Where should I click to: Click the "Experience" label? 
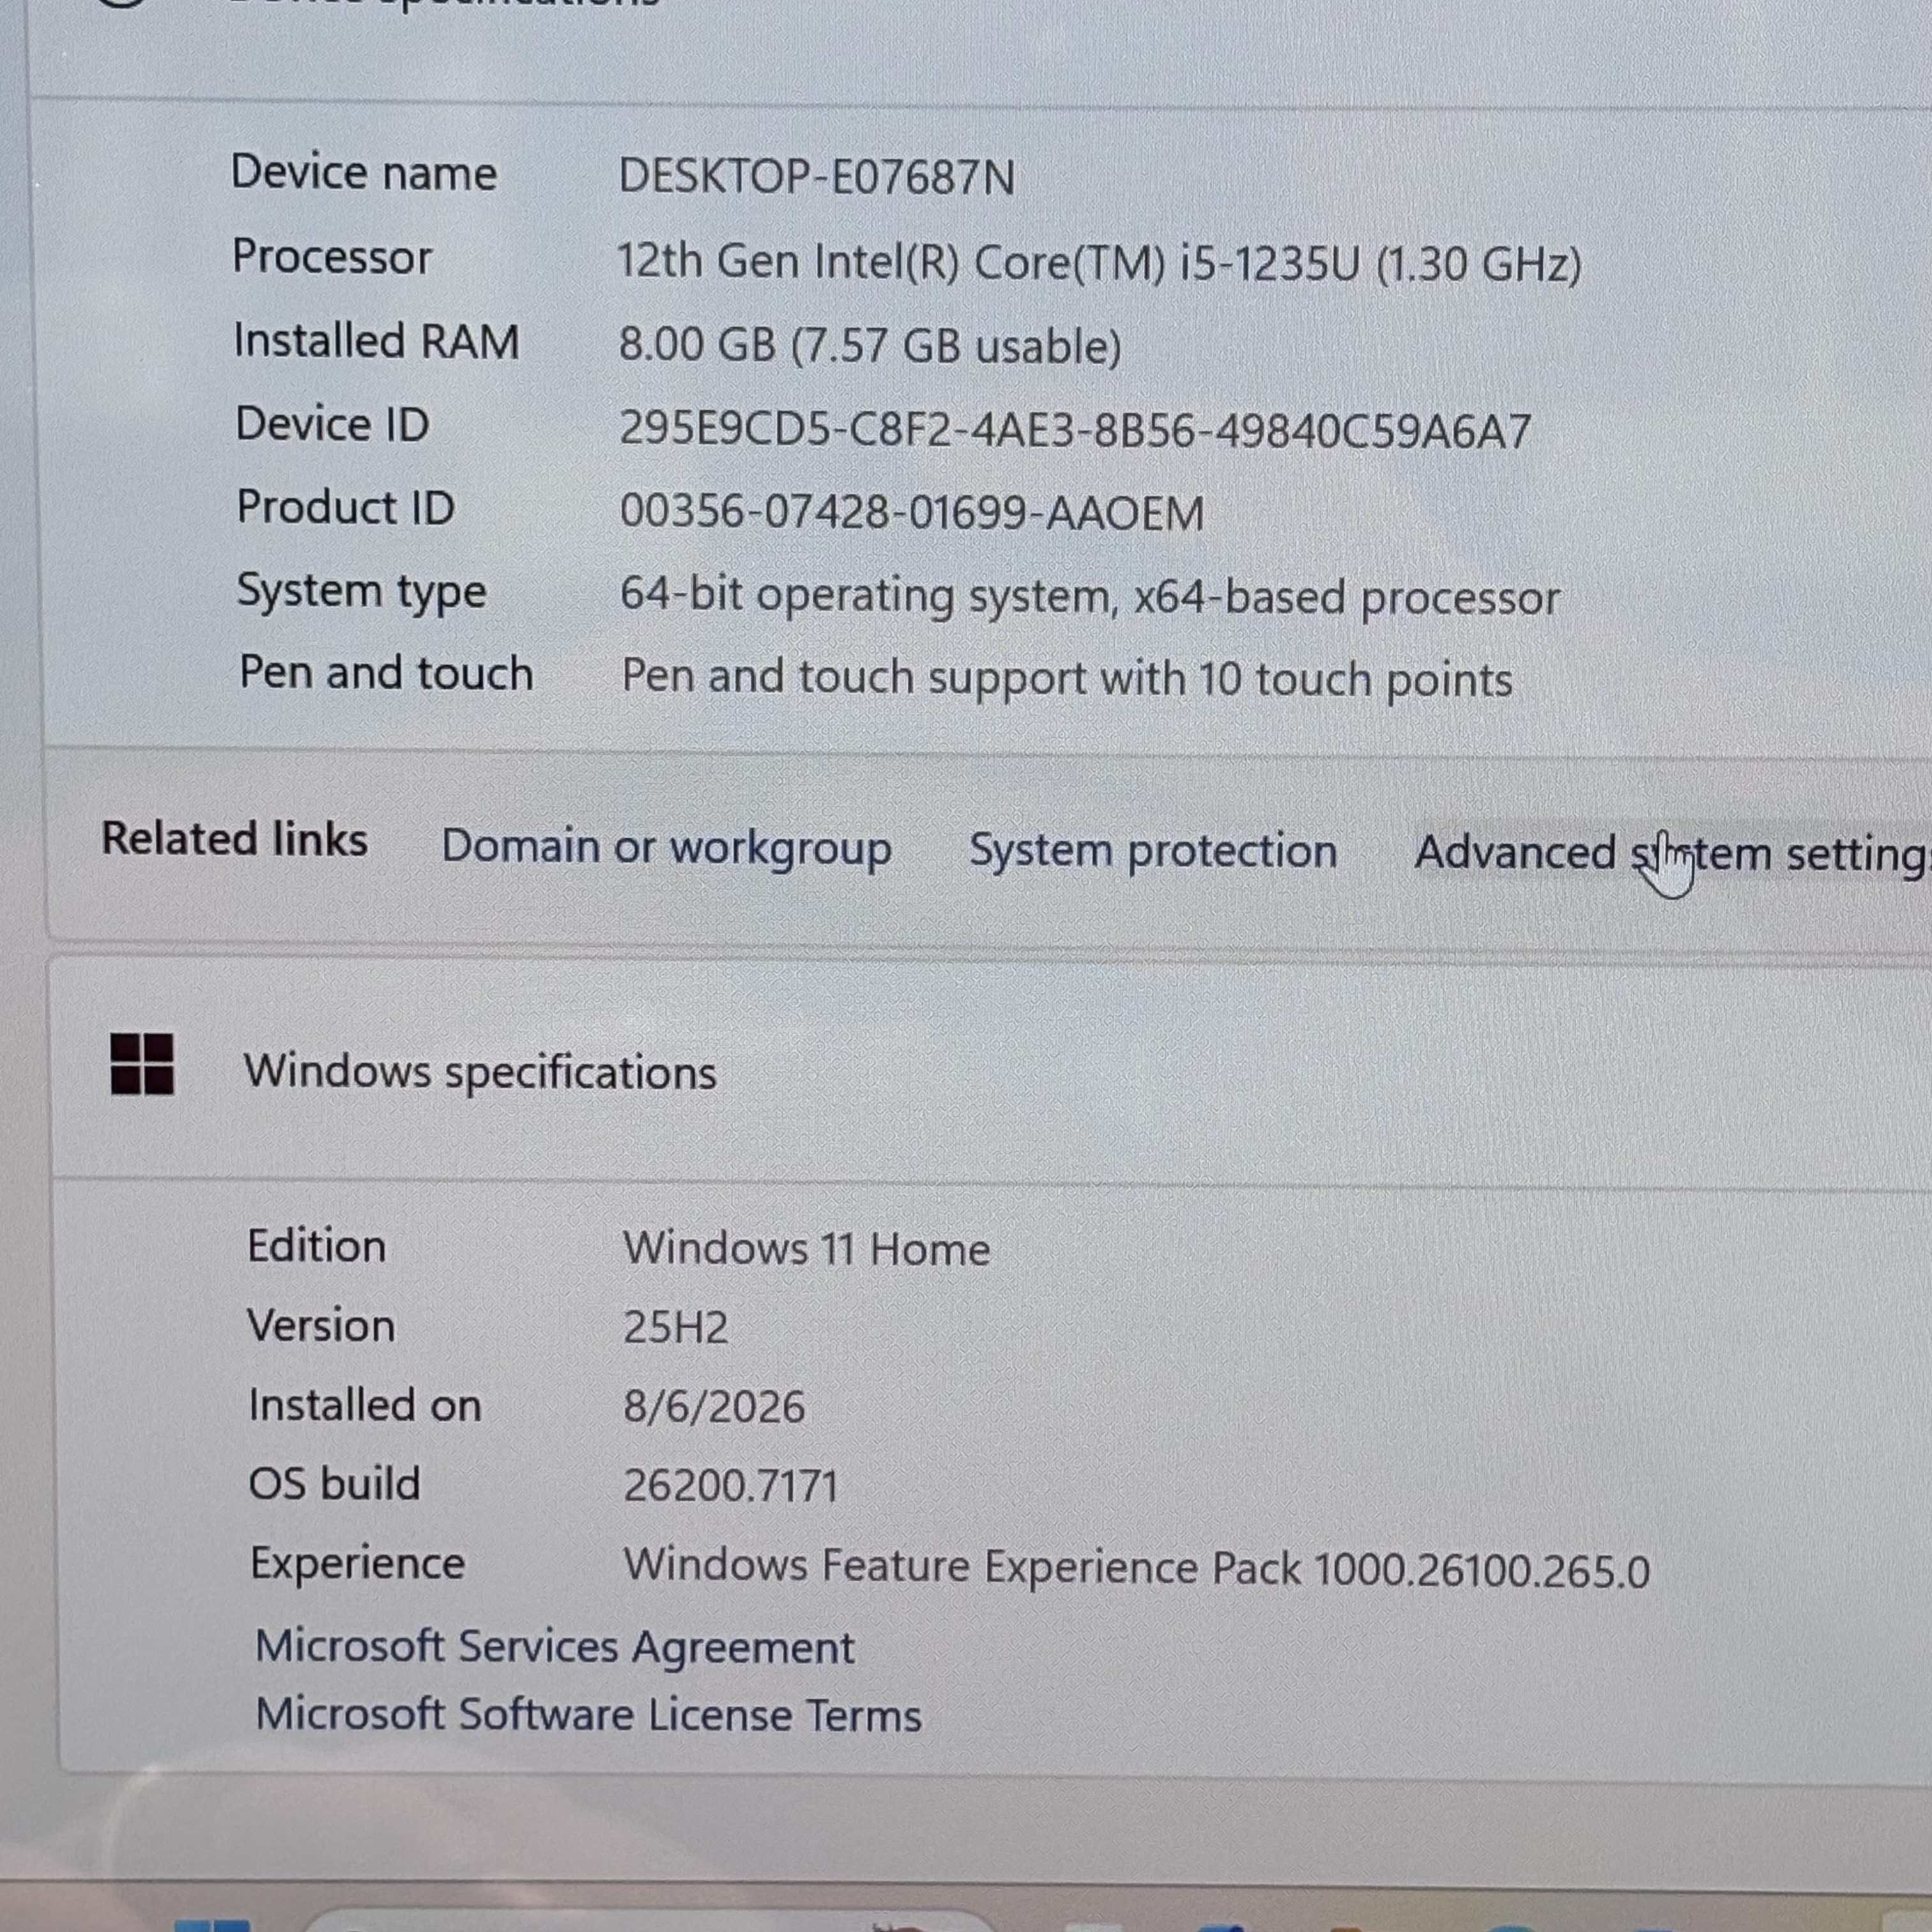pos(358,1564)
